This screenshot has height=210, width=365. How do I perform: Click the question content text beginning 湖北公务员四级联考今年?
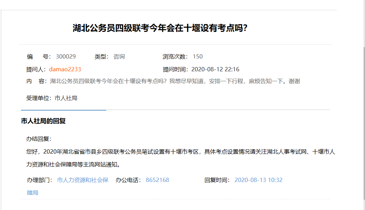click(x=175, y=81)
